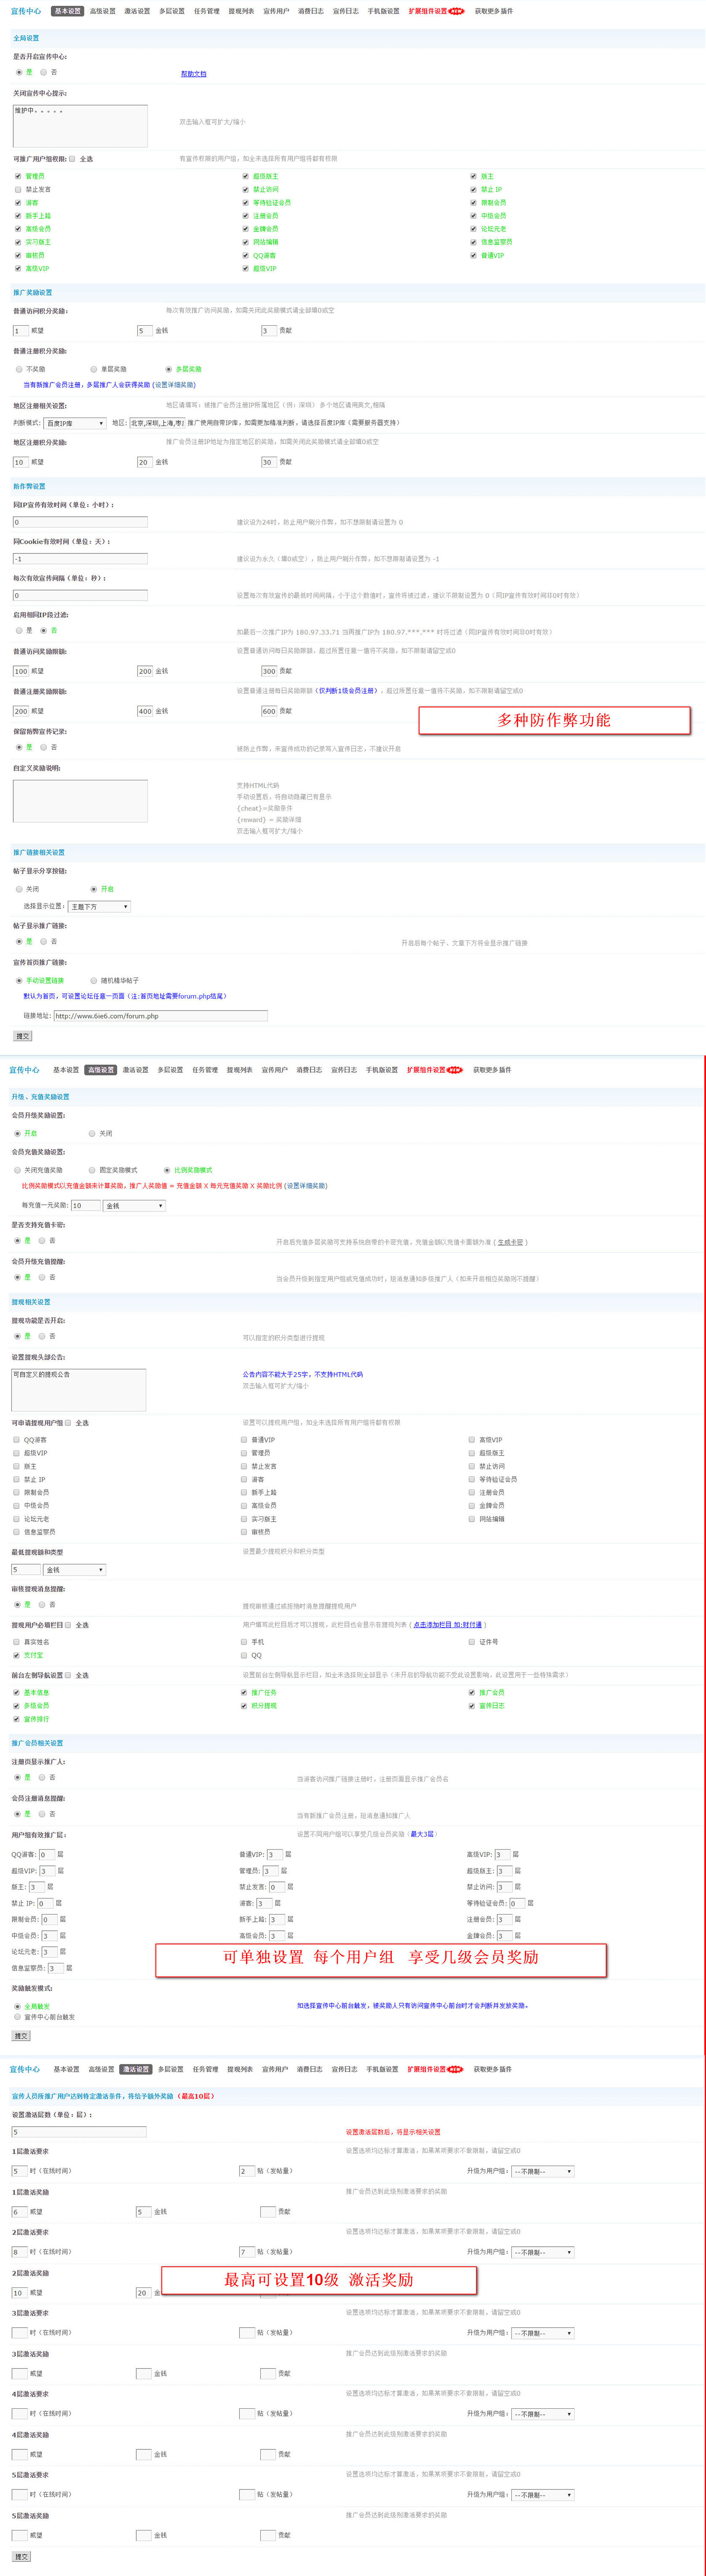
Task: Uncheck 宣传排行 in 前台左侧导航设置
Action: click(16, 1719)
